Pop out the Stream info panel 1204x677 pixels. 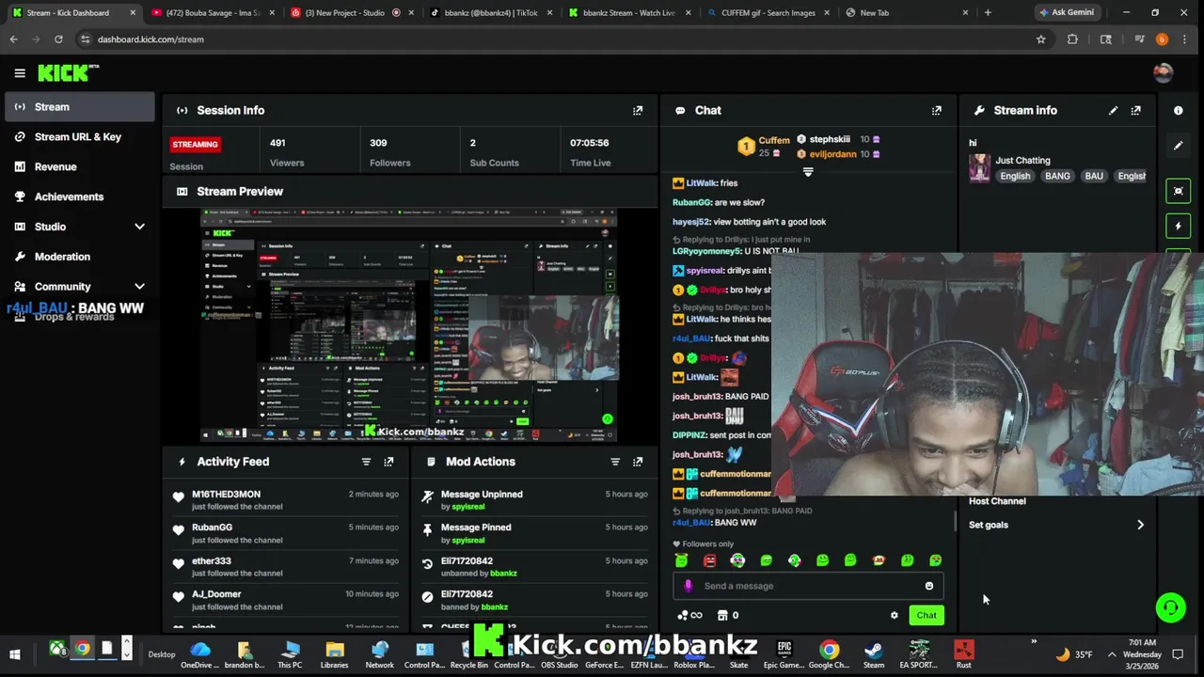click(x=1135, y=110)
